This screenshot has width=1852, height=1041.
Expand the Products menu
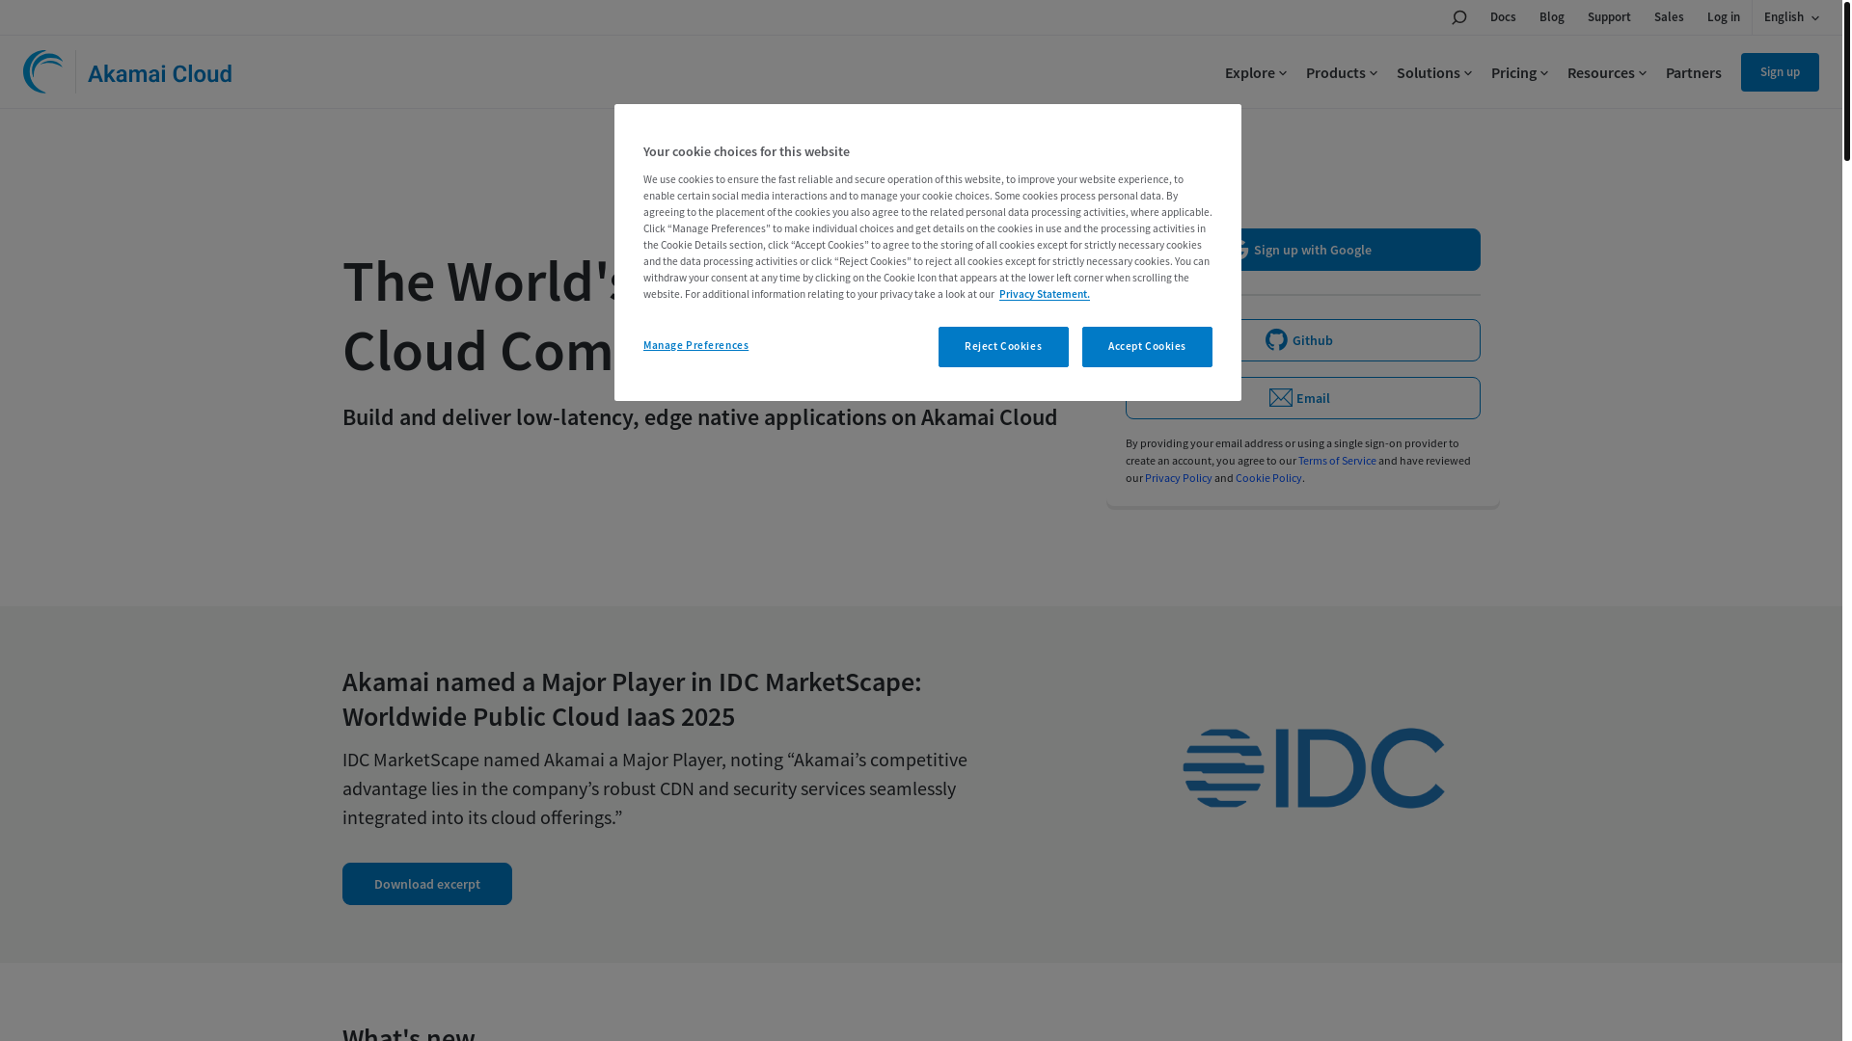1342,73
